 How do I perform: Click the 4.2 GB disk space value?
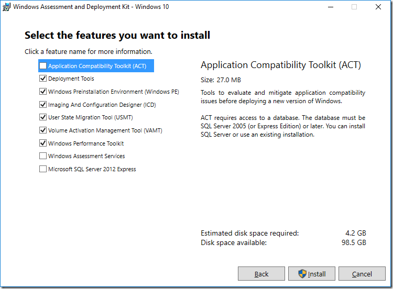coord(356,233)
